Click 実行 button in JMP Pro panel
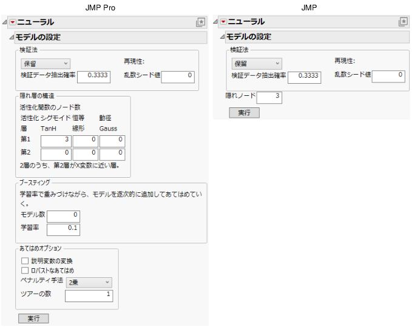 (x=33, y=319)
